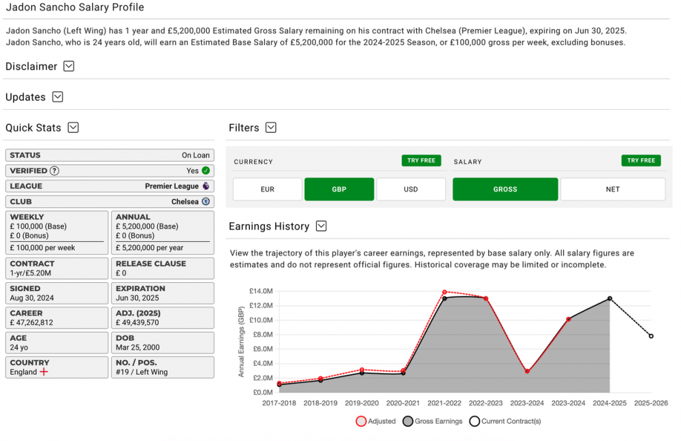Viewport: 681px width, 441px height.
Task: Click the 2025-2026 axis label
Action: [651, 403]
